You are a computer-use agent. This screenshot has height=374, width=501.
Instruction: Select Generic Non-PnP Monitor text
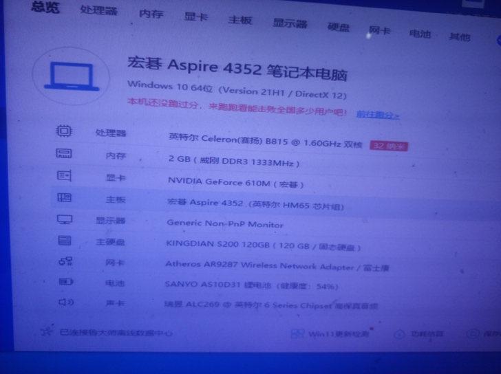tap(225, 223)
